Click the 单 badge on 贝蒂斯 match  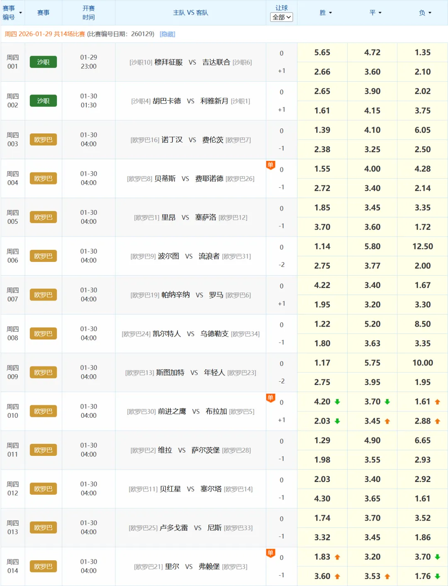tap(270, 165)
